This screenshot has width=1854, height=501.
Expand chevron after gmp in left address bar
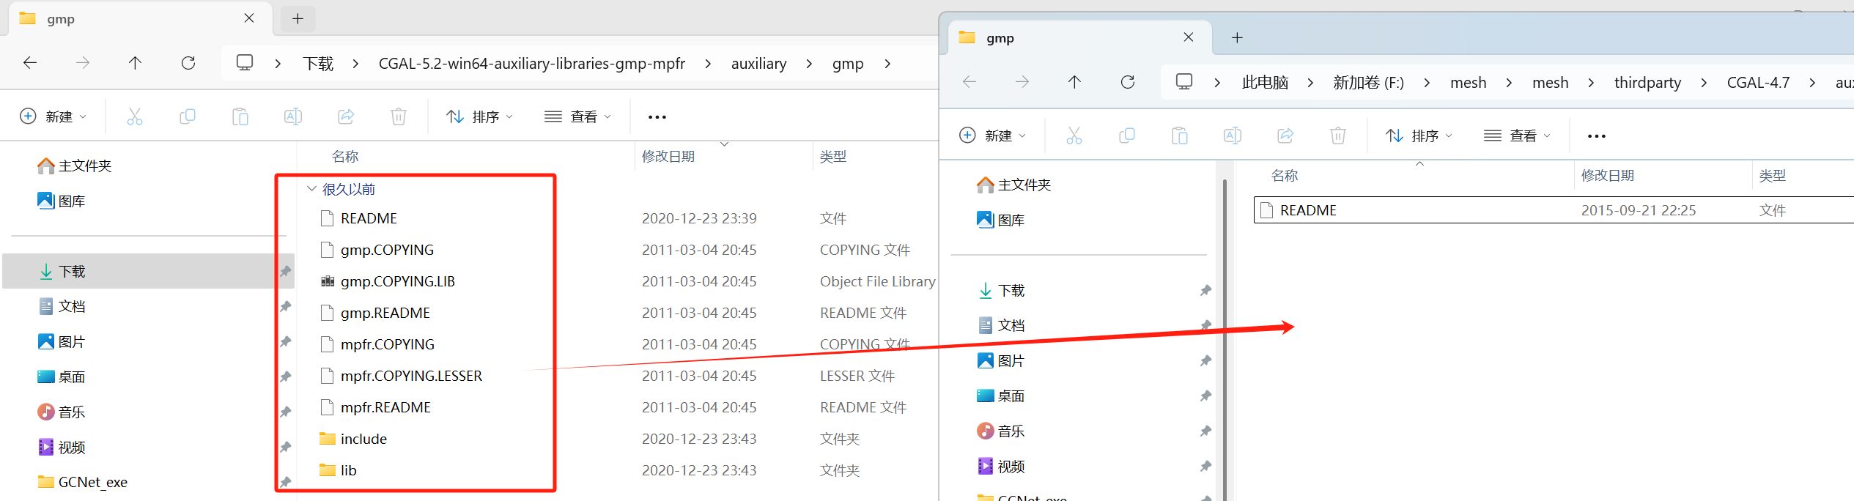click(x=887, y=64)
